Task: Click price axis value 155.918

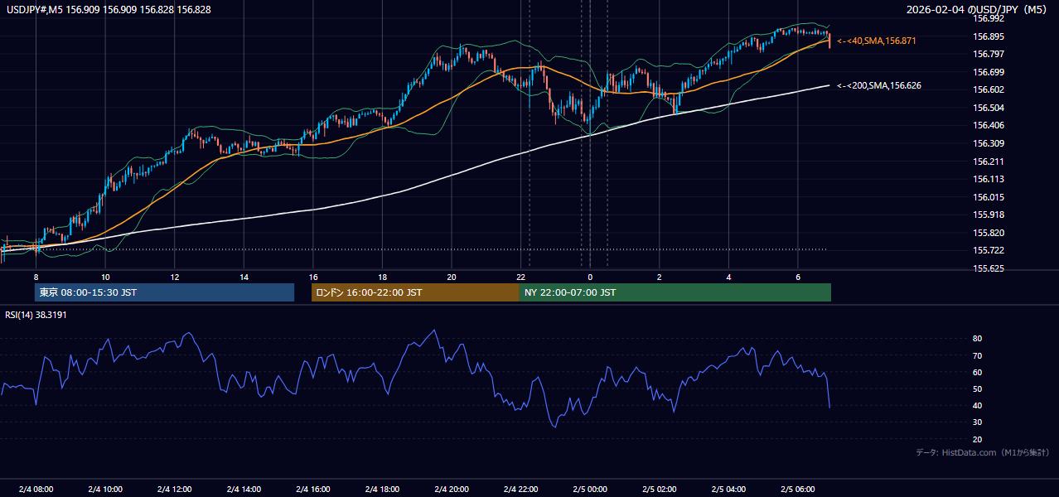Action: tap(989, 215)
